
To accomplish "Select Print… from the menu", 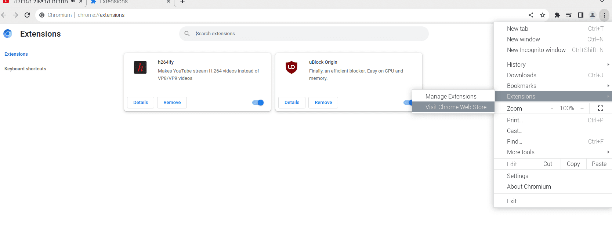I will pyautogui.click(x=553, y=120).
